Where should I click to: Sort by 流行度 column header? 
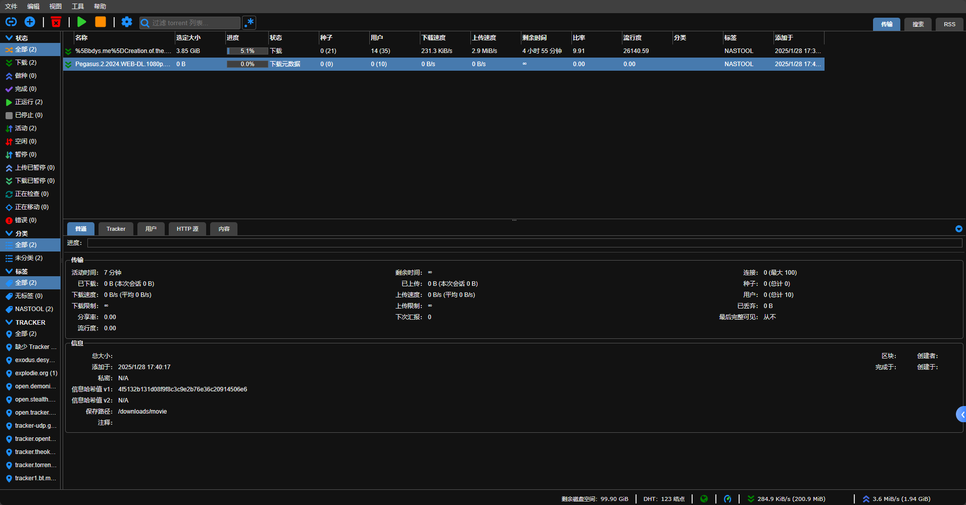click(x=647, y=38)
